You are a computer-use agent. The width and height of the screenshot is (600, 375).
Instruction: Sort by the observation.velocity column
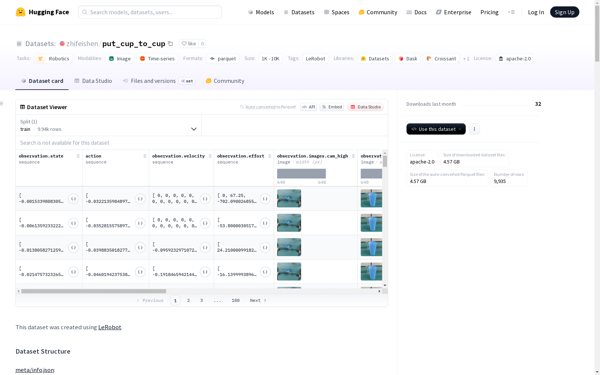click(210, 156)
